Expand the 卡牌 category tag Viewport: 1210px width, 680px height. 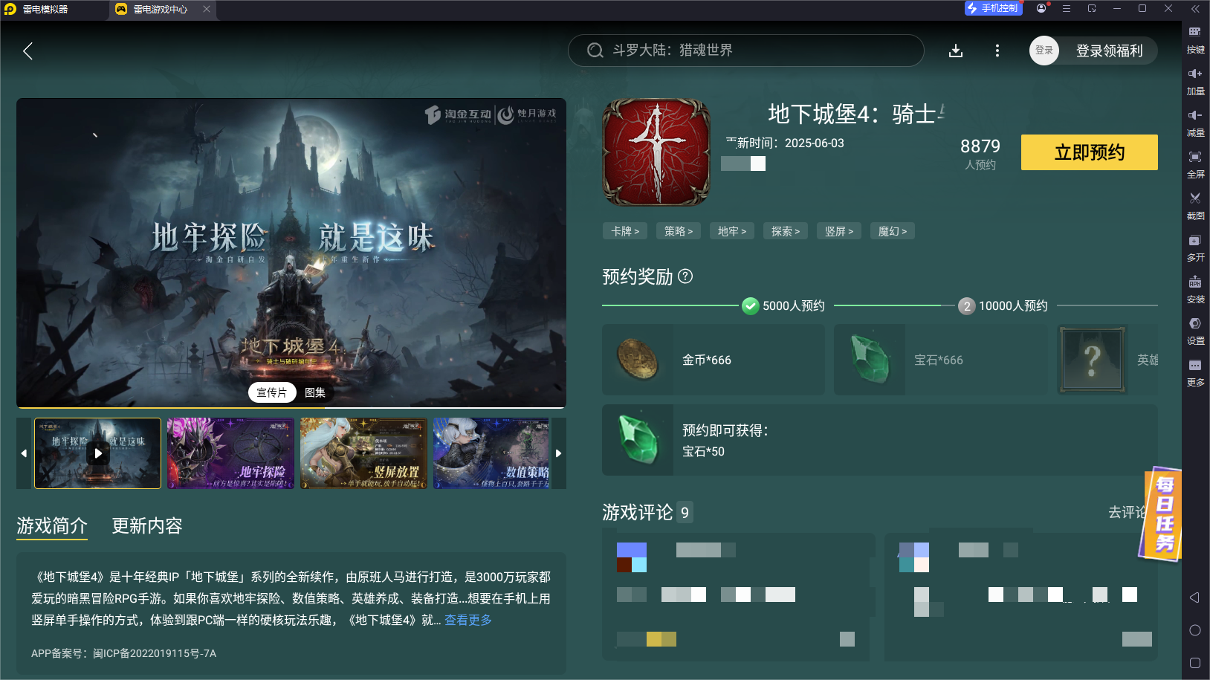coord(624,230)
